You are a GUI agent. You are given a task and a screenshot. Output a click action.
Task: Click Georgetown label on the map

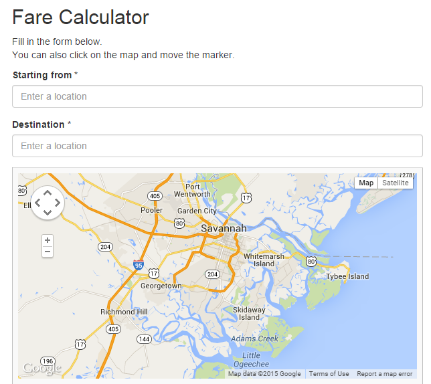tap(161, 286)
